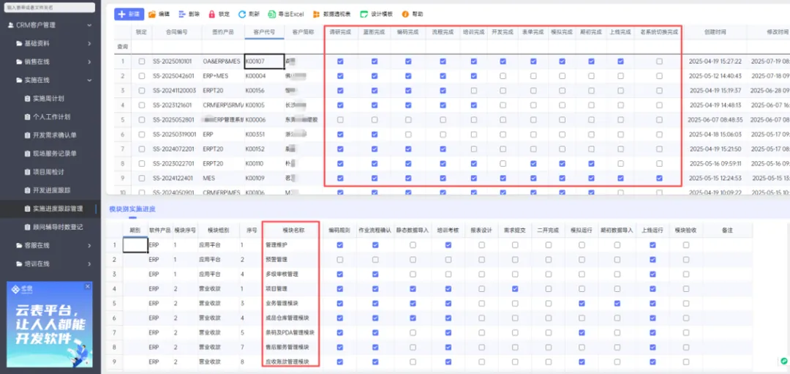Click the 新建 plus button
Viewport: 790px width, 374px height.
tap(129, 14)
